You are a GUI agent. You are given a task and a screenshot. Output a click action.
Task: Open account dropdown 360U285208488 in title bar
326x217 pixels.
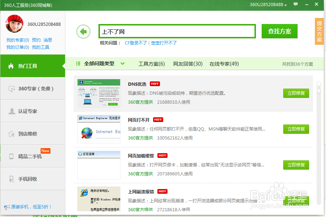(268, 5)
